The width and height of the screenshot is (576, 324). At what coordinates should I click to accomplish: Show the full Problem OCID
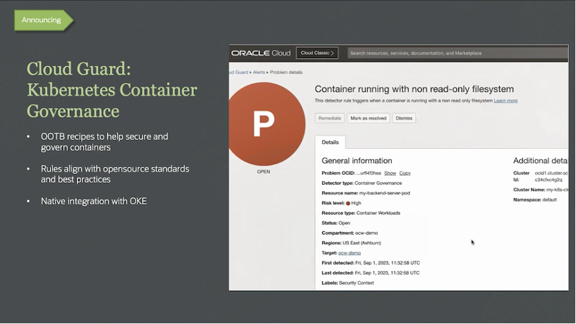pos(390,173)
